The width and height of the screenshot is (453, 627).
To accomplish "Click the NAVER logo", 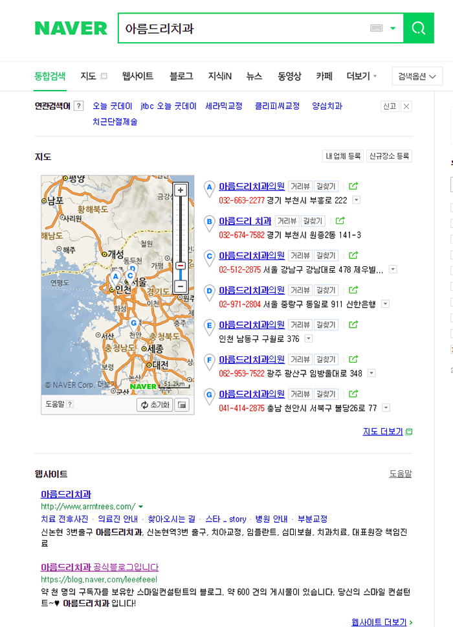I will point(71,28).
